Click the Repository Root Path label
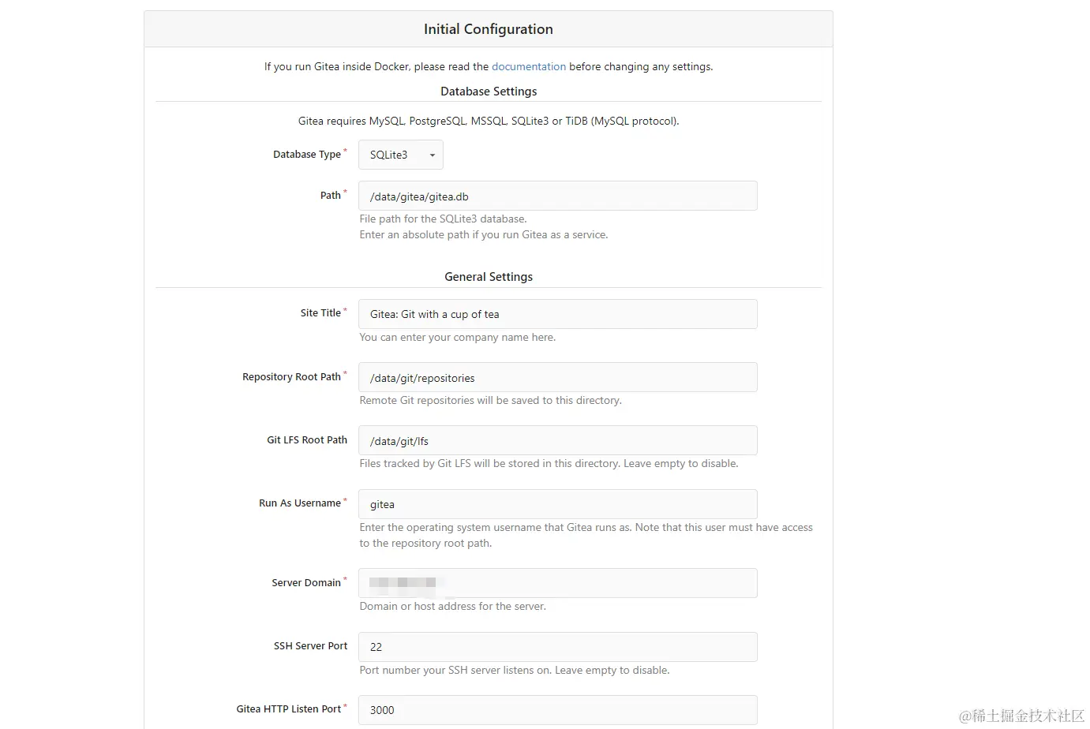Viewport: 1090px width, 729px height. click(291, 377)
